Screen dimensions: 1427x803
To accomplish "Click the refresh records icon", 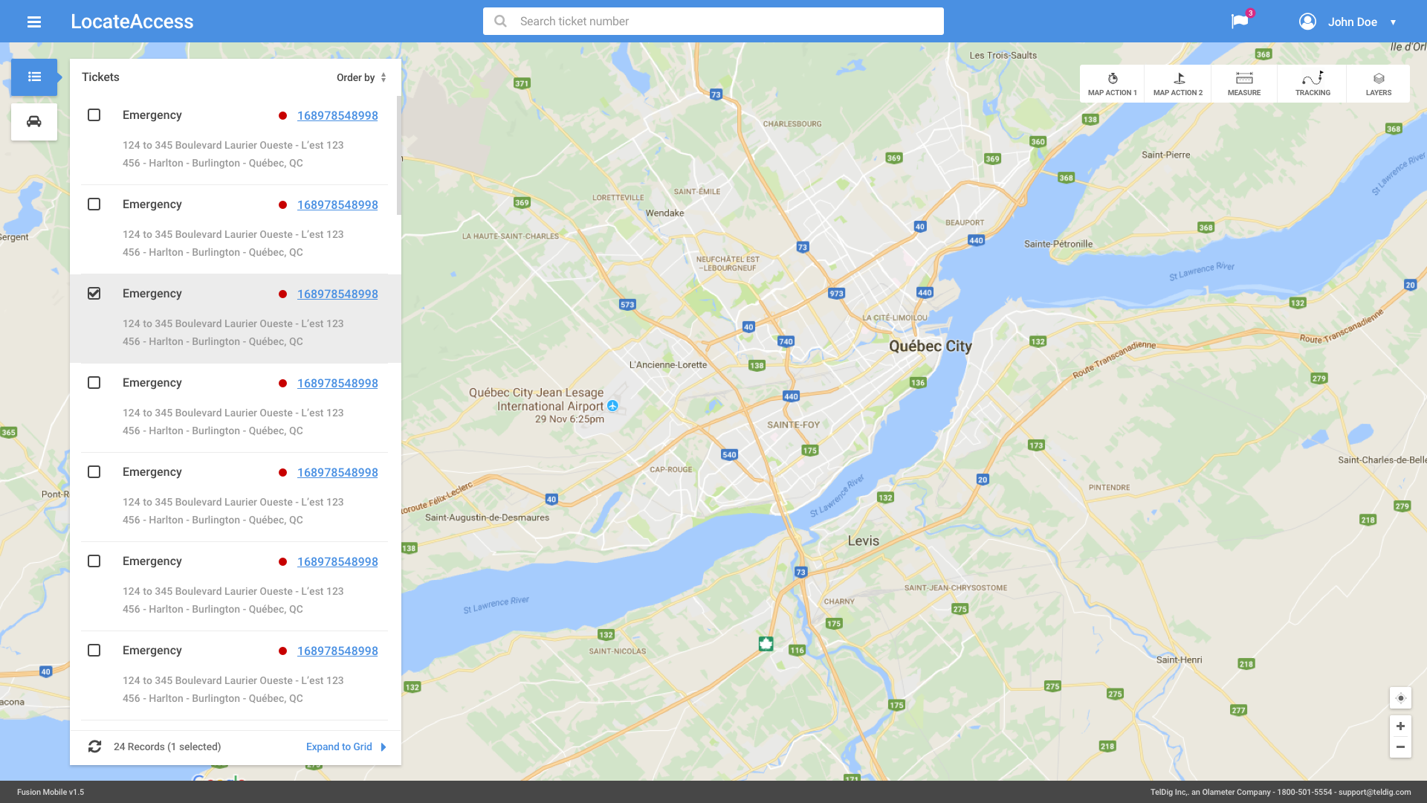I will [95, 746].
